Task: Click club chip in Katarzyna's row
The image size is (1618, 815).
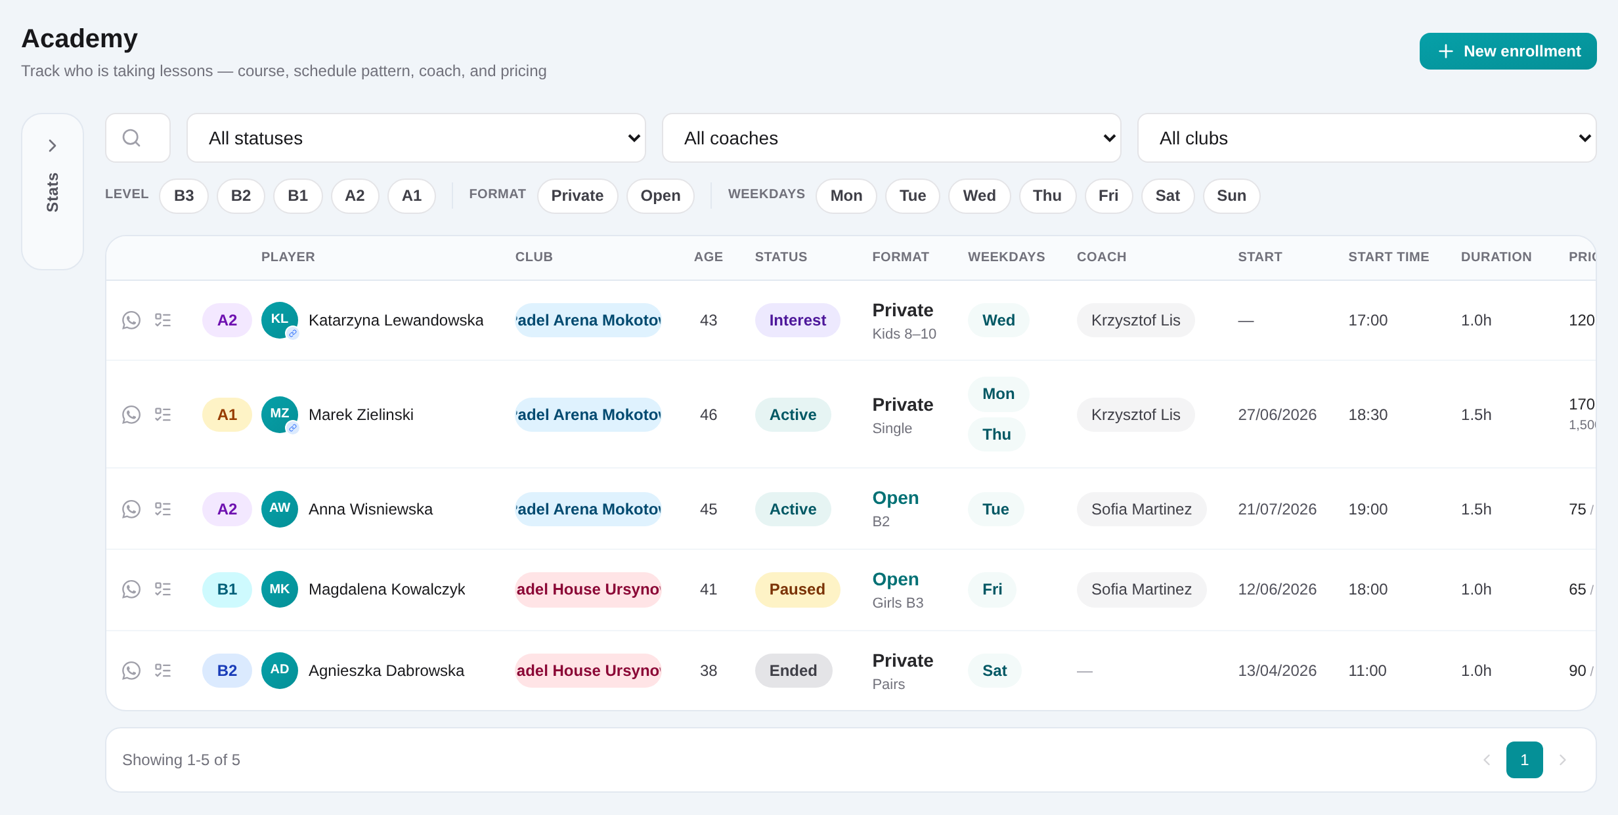Action: [x=588, y=320]
